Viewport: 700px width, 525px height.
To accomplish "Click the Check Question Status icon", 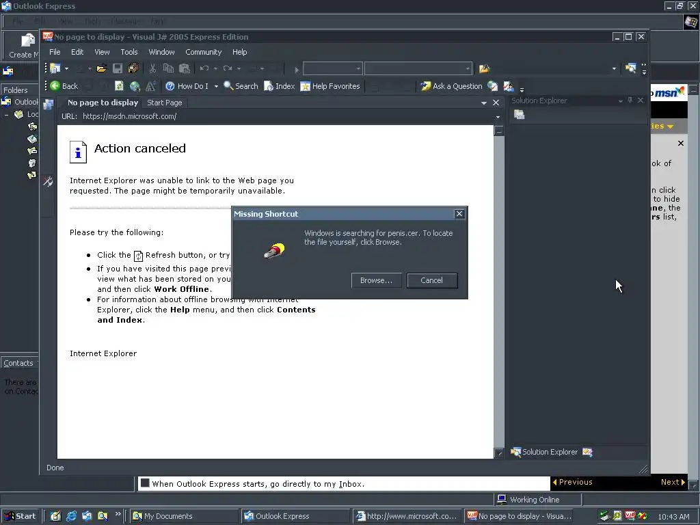I will pos(492,86).
